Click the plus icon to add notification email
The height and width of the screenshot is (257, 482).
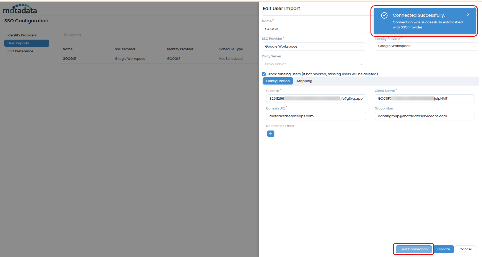pyautogui.click(x=271, y=134)
